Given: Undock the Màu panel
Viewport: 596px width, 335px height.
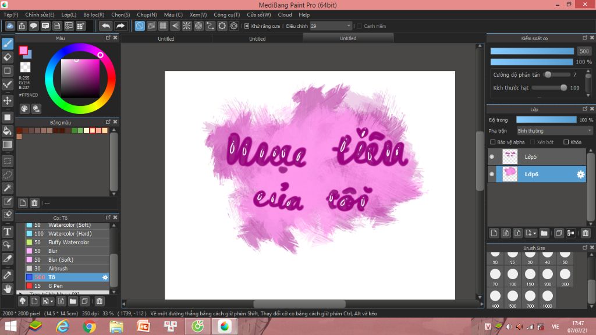Looking at the screenshot, I should tap(108, 38).
